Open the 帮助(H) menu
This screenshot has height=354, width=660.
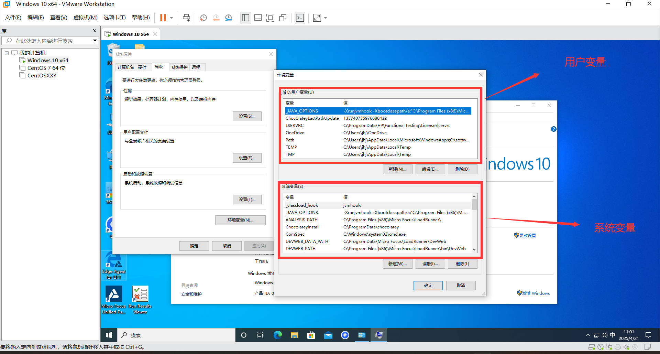pos(141,18)
